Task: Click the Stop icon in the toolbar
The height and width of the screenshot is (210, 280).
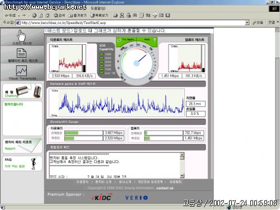Action: pos(34,15)
